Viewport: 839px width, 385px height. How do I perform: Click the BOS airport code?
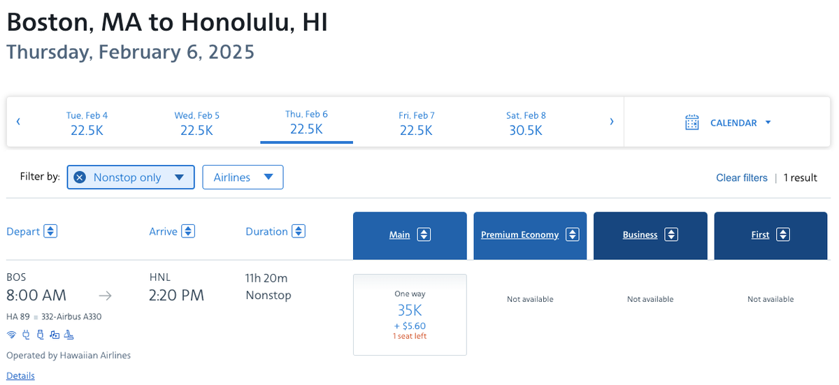tap(16, 277)
